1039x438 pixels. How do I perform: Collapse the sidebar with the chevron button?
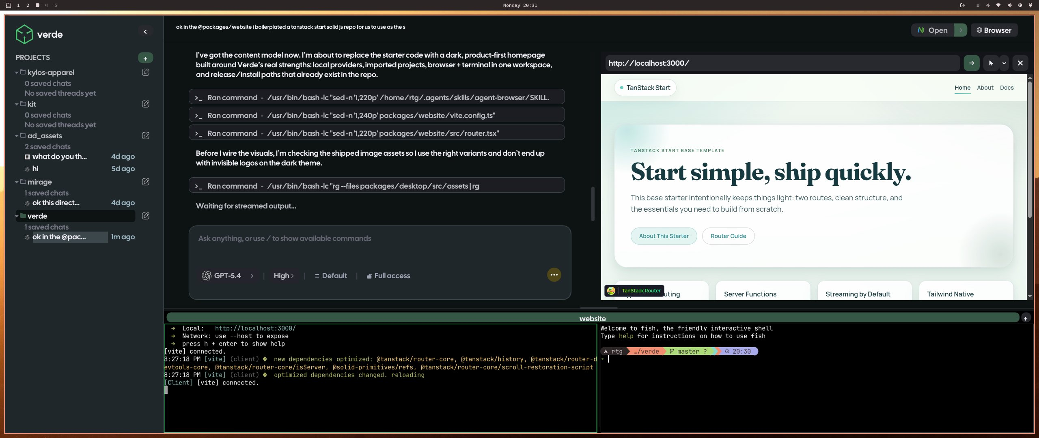coord(145,32)
